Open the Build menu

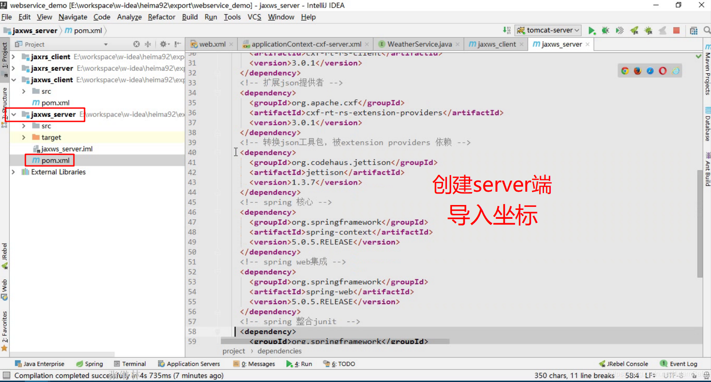[190, 17]
